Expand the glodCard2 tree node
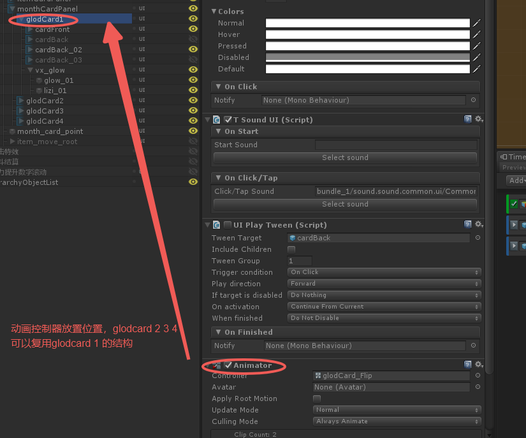 pos(21,101)
